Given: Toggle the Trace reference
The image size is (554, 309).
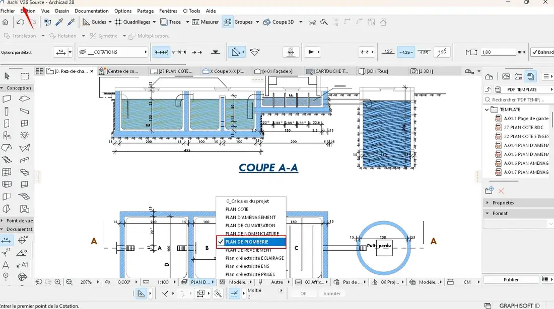Looking at the screenshot, I should pos(171,22).
